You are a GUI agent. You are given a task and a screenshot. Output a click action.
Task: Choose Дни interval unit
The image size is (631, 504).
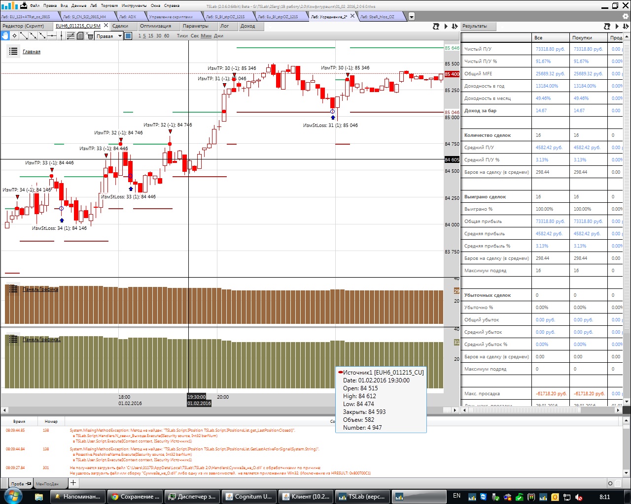pos(219,36)
